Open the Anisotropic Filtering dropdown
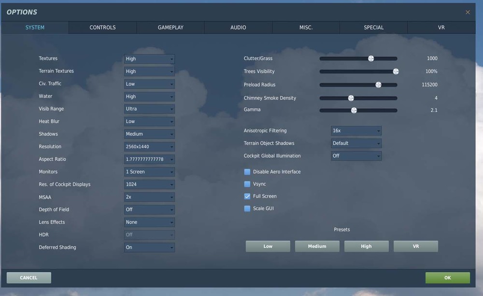Viewport: 483px width, 296px height. [x=356, y=131]
